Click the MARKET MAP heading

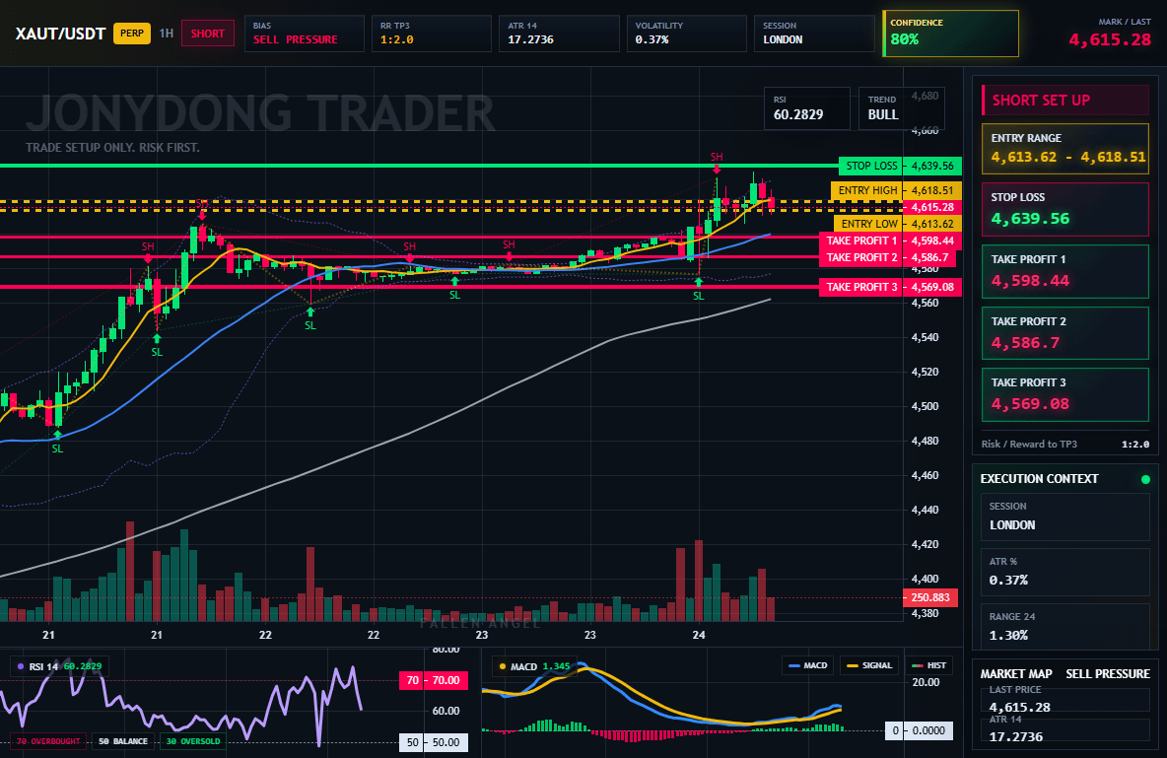pyautogui.click(x=1016, y=674)
